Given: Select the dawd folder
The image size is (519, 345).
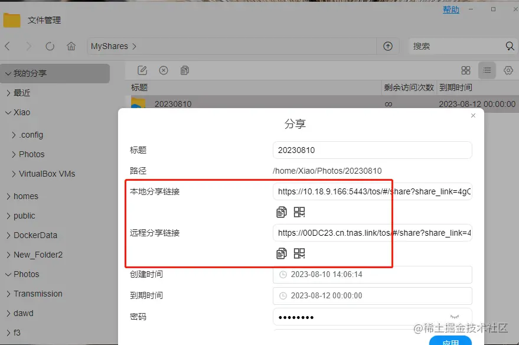Looking at the screenshot, I should coord(23,313).
